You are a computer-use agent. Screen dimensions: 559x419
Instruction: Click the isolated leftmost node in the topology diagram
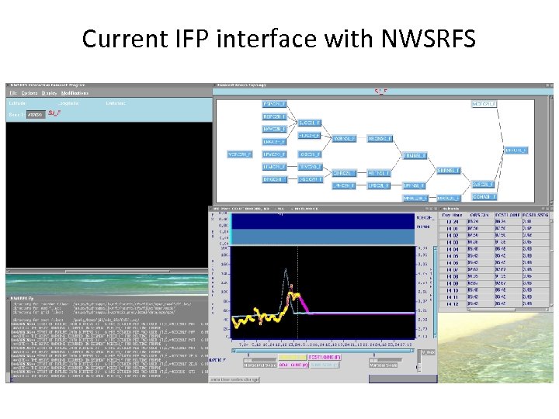point(240,154)
